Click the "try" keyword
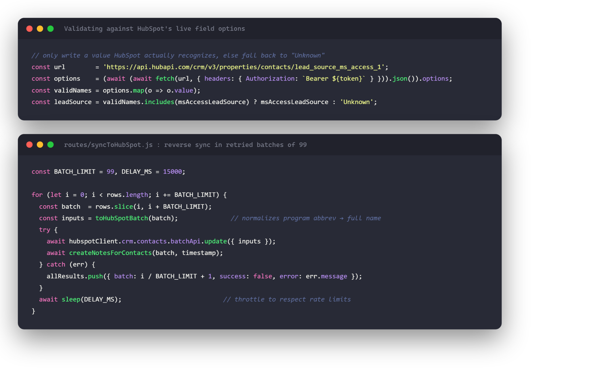 click(x=45, y=230)
